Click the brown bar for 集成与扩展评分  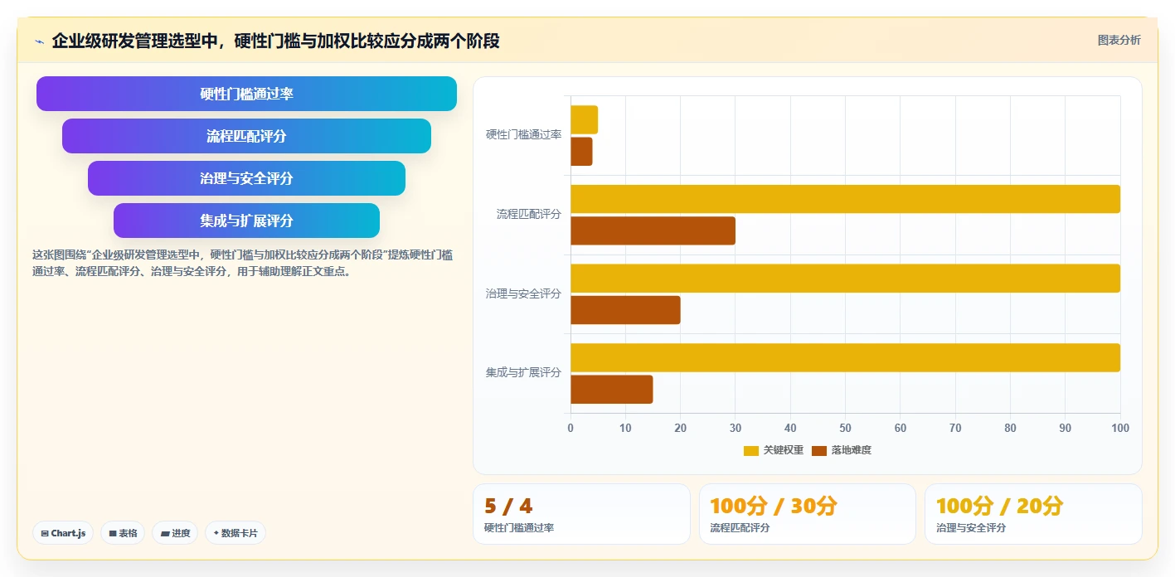pyautogui.click(x=612, y=390)
